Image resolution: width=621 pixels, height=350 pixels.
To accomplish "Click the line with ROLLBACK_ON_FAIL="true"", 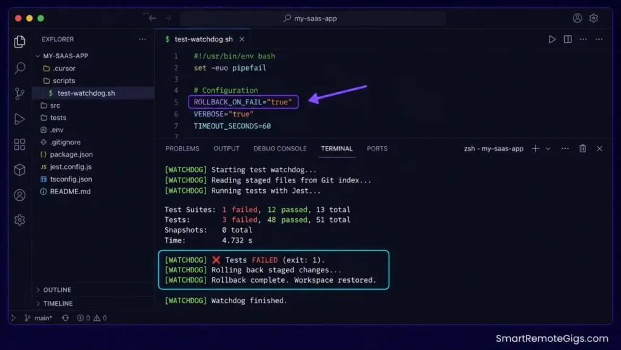I will click(x=243, y=102).
